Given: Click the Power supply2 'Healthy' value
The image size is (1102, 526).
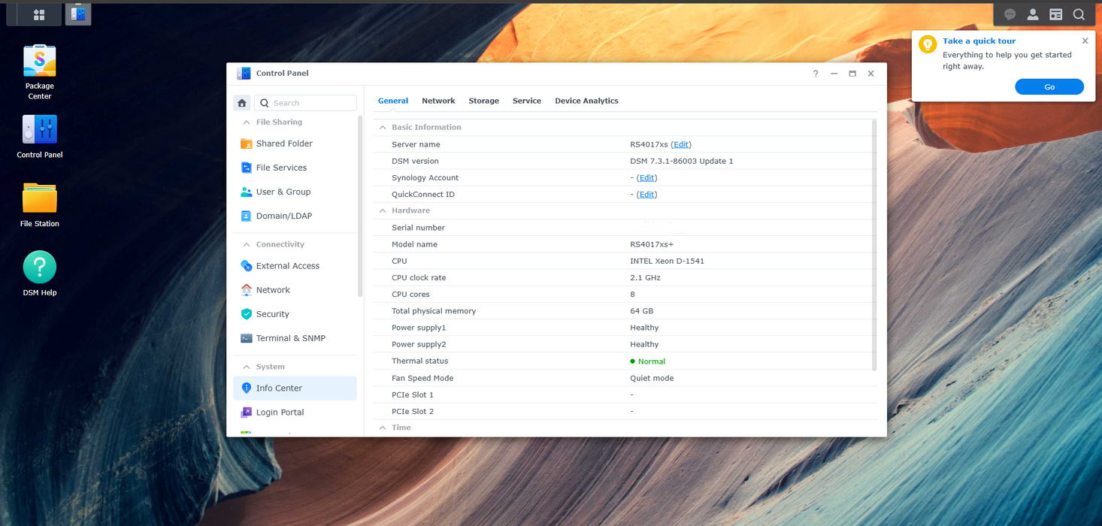Looking at the screenshot, I should click(x=644, y=344).
